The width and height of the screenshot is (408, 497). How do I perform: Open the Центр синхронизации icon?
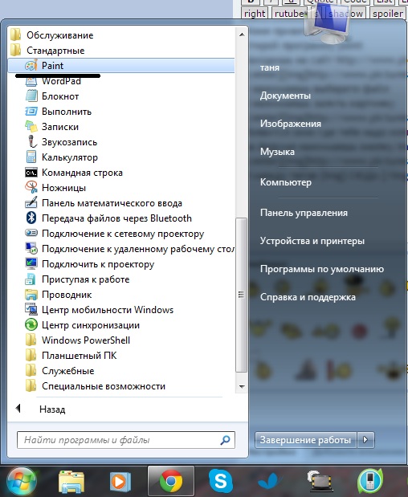(31, 324)
